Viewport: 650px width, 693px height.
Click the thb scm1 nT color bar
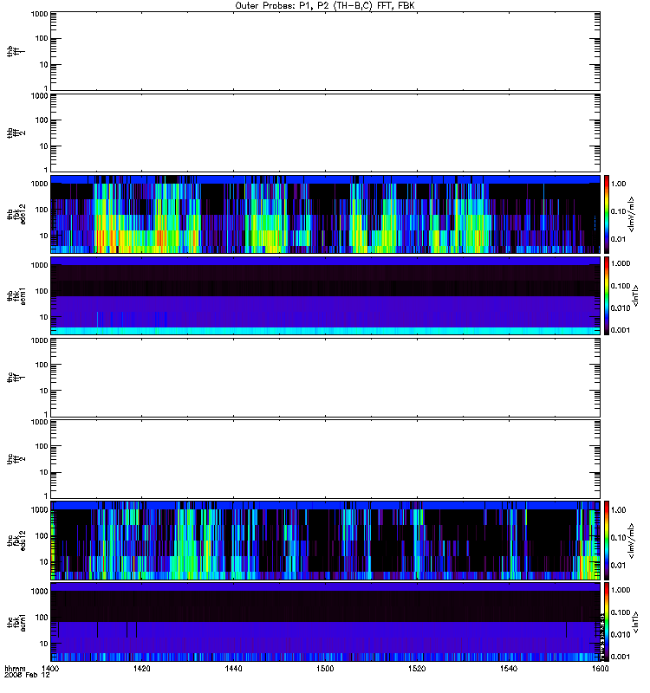[607, 295]
